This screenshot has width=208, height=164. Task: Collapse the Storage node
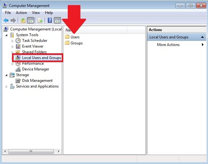pyautogui.click(x=6, y=75)
